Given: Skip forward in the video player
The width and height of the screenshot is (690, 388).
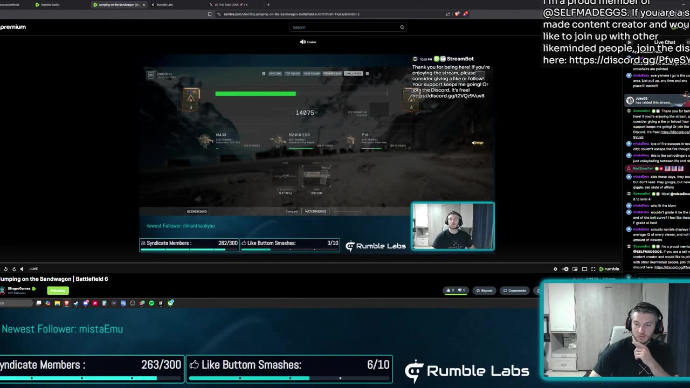Looking at the screenshot, I should click(x=14, y=269).
